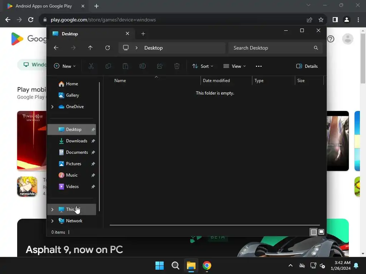The height and width of the screenshot is (274, 366).
Task: Open Home in navigation pane
Action: click(72, 84)
